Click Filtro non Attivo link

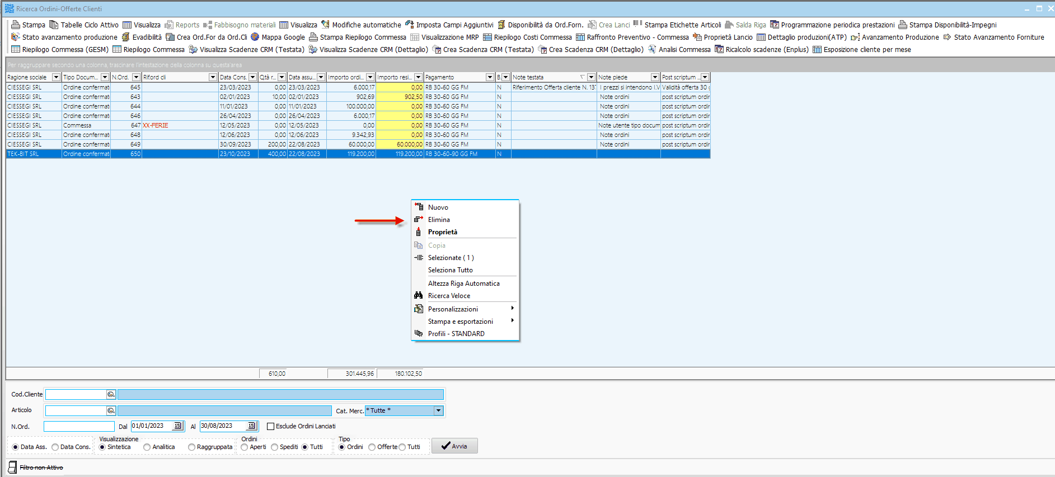pos(41,467)
